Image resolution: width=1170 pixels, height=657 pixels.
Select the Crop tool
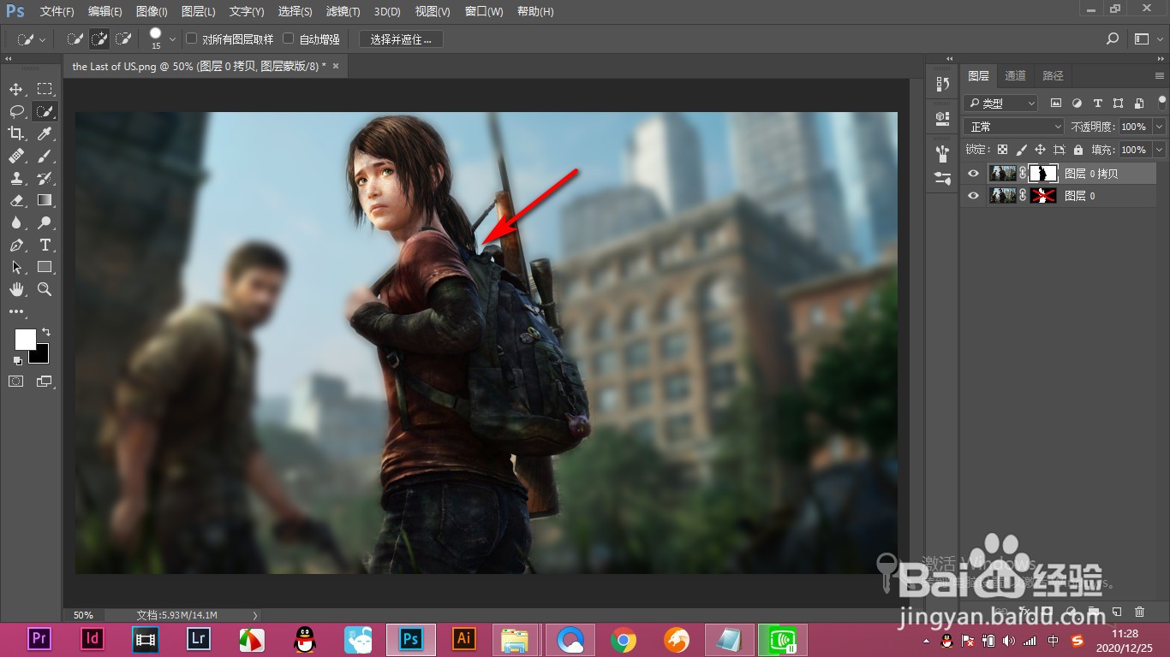pos(16,133)
